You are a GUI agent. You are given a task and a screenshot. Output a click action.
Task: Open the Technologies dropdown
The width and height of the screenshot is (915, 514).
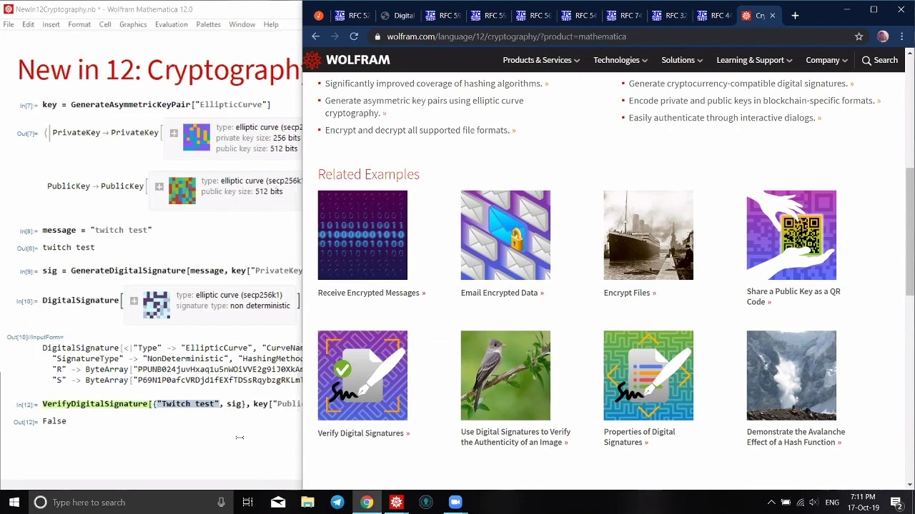[620, 60]
